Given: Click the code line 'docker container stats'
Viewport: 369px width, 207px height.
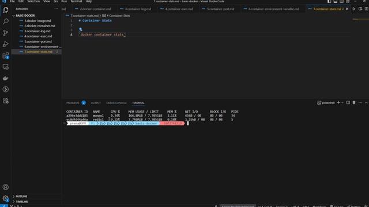Looking at the screenshot, I should point(102,34).
